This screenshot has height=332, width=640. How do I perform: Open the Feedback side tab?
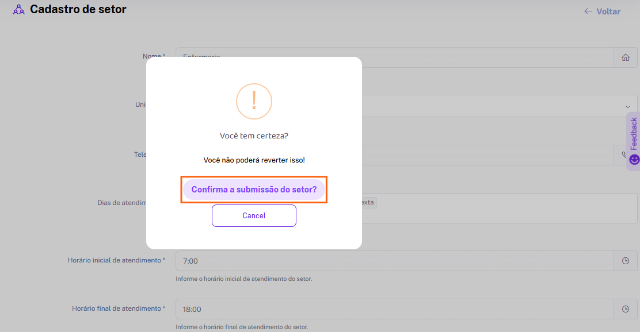(634, 141)
